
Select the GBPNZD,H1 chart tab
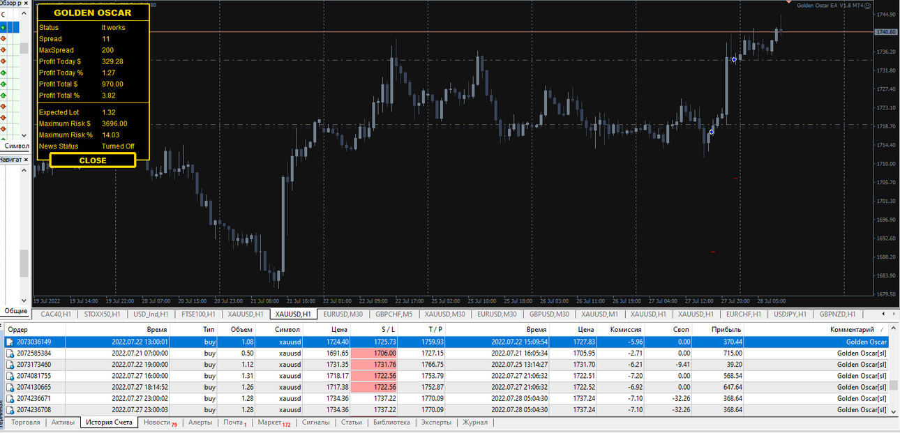pyautogui.click(x=837, y=314)
